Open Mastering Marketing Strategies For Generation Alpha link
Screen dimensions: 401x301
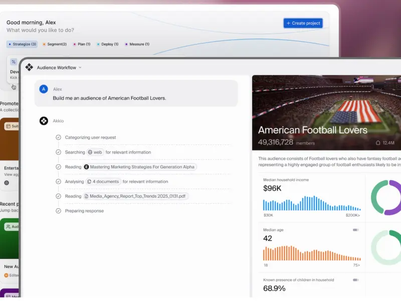(x=140, y=167)
